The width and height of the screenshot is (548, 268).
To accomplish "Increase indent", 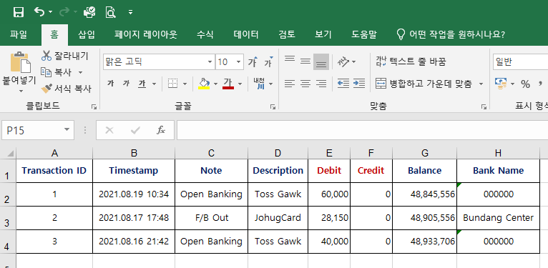I will coord(359,84).
